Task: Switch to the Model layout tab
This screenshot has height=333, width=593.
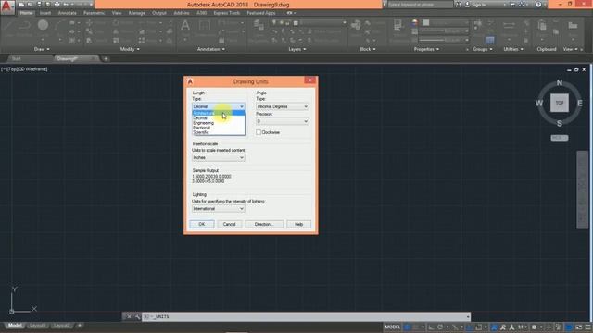Action: (x=15, y=326)
